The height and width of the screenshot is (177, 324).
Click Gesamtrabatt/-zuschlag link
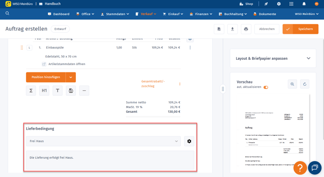tap(153, 83)
